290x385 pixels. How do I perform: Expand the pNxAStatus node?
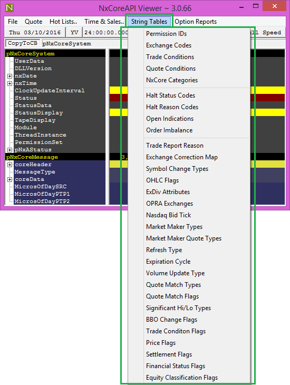(9, 150)
